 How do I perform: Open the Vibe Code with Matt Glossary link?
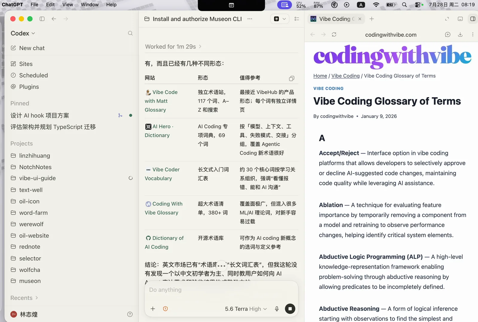click(x=161, y=101)
